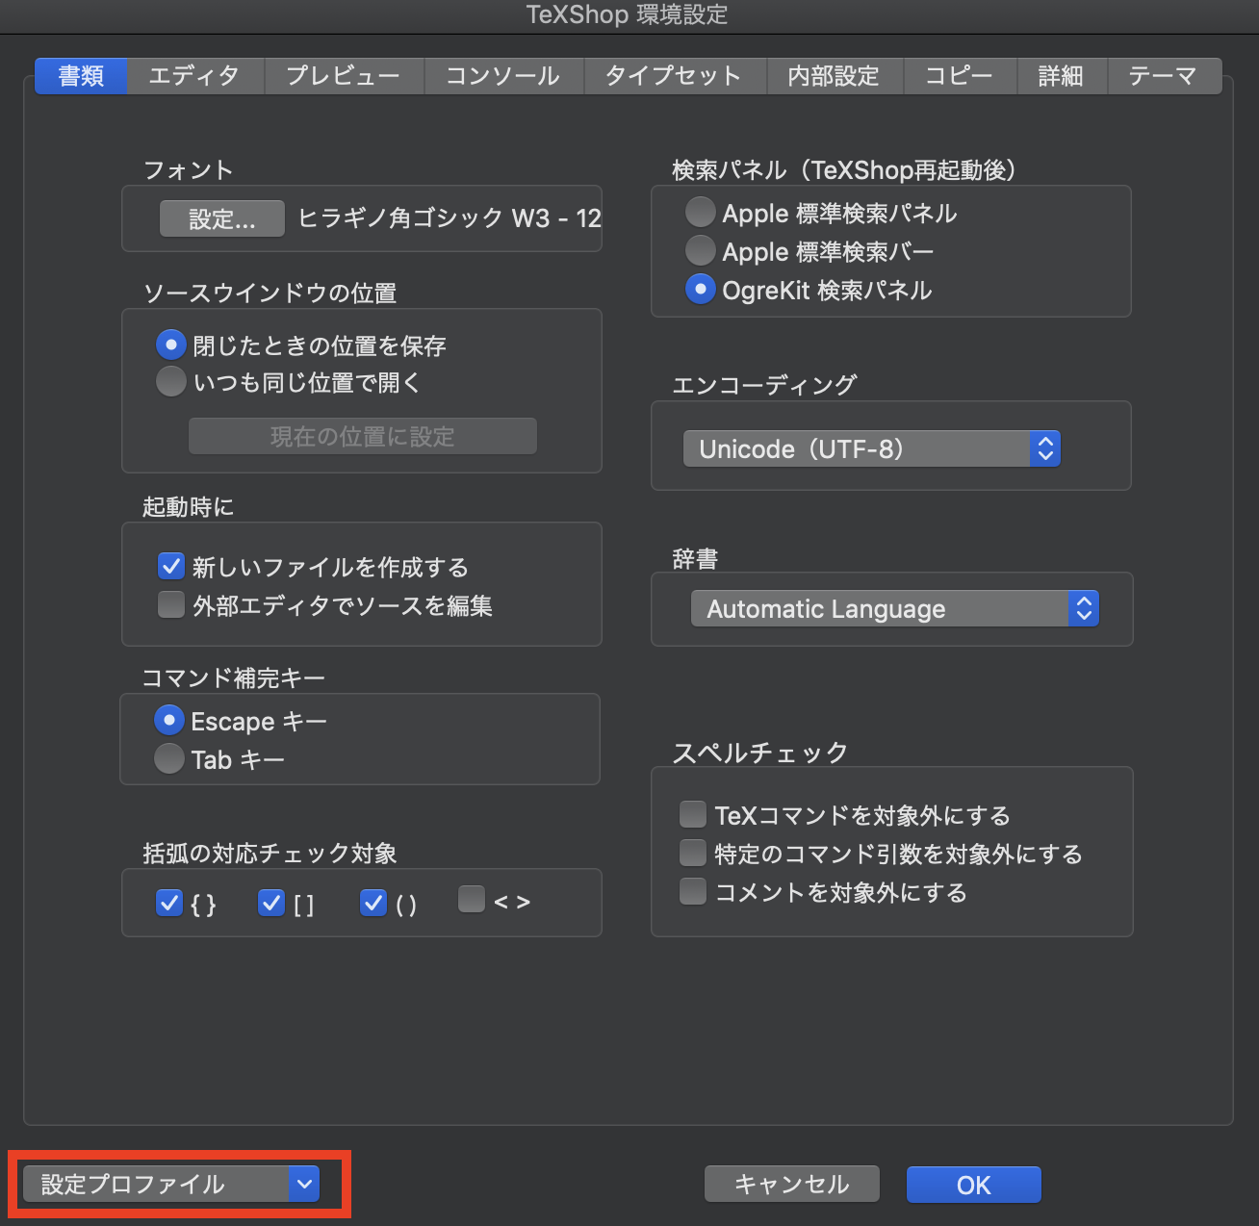The image size is (1259, 1226).
Task: Open the コピー tab
Action: 960,76
